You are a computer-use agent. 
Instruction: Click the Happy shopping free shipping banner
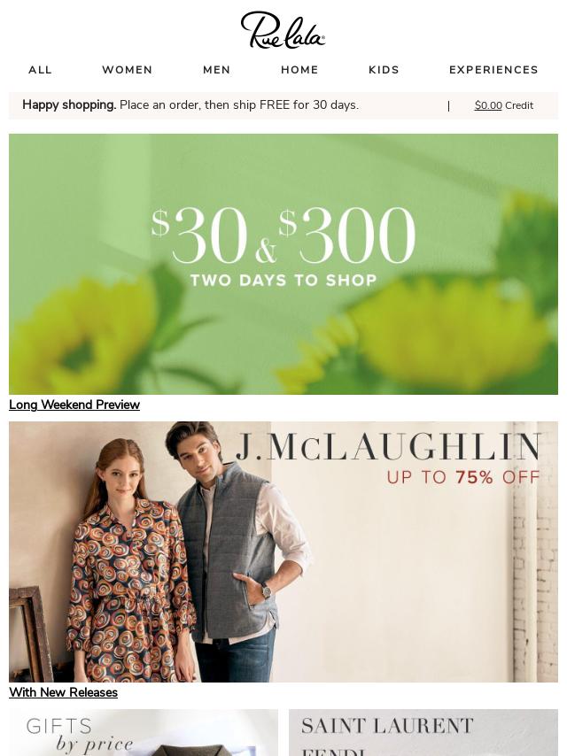tap(190, 104)
